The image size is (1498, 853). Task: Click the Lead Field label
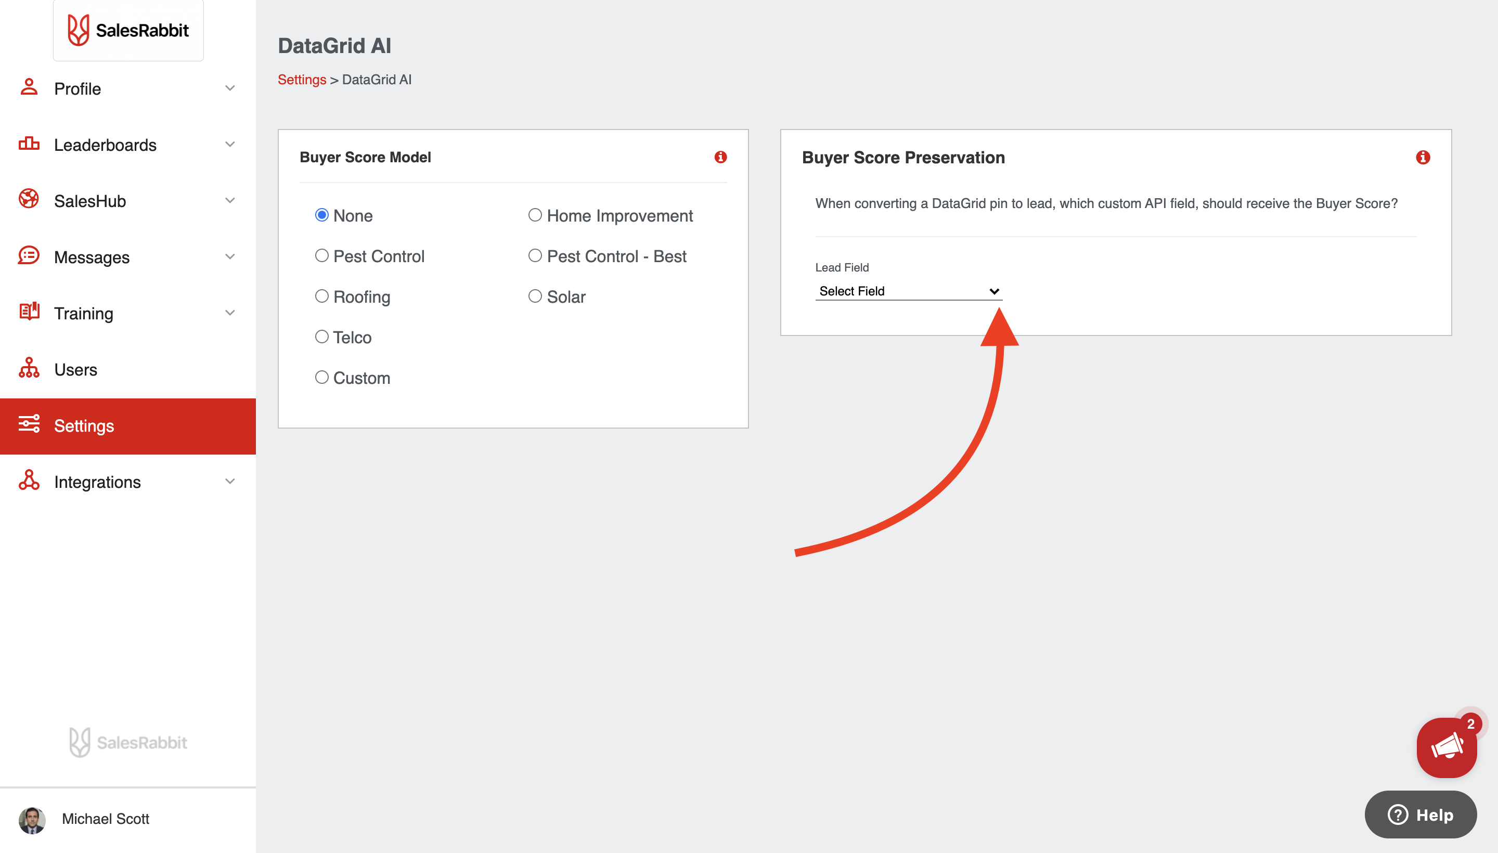pos(842,267)
